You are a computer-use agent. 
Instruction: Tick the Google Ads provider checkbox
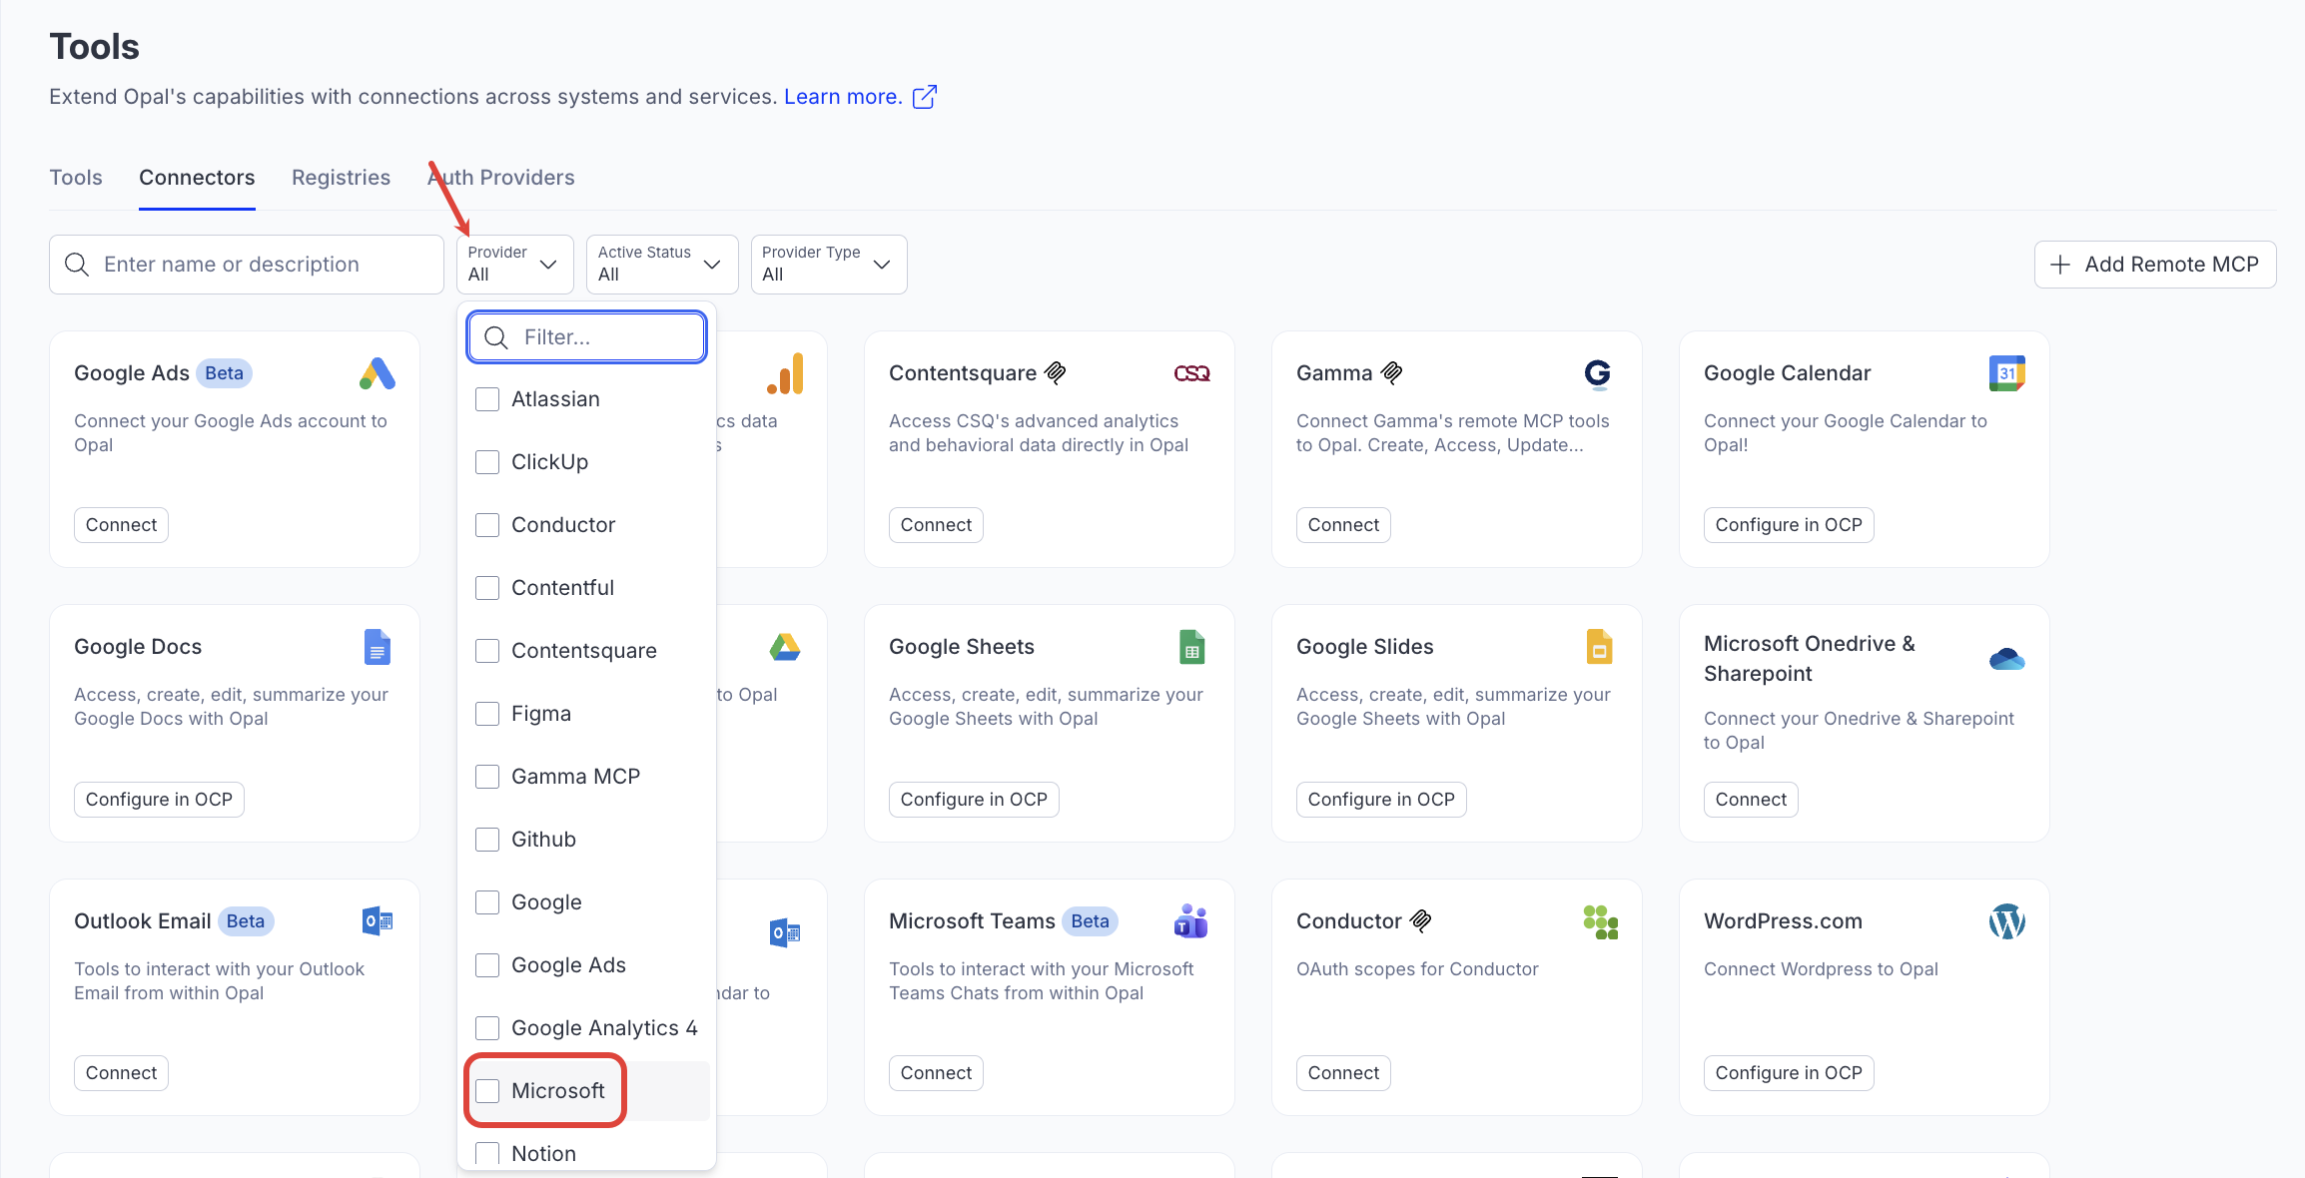tap(487, 965)
